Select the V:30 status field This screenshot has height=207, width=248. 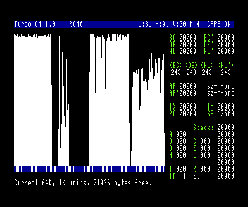(x=179, y=24)
